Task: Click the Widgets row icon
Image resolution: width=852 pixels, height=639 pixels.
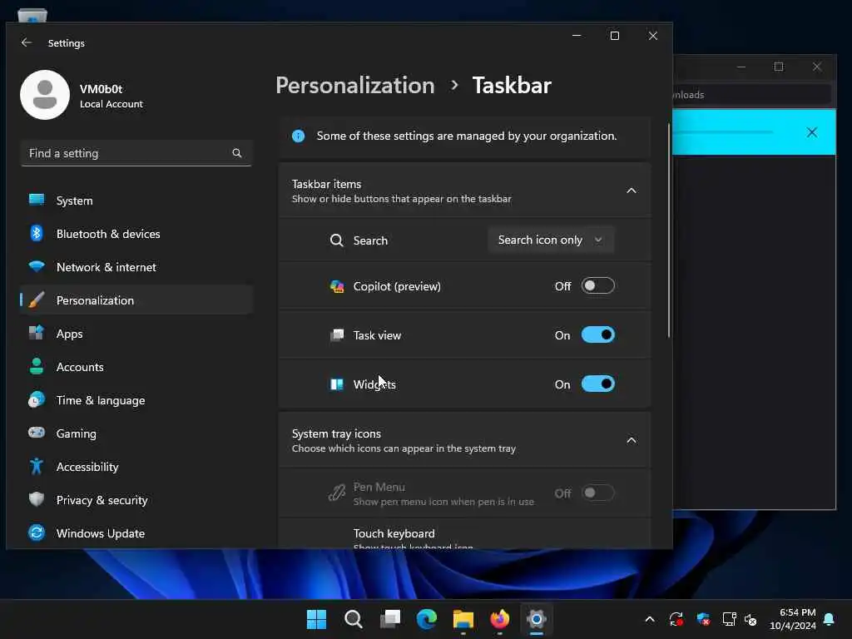Action: (337, 384)
